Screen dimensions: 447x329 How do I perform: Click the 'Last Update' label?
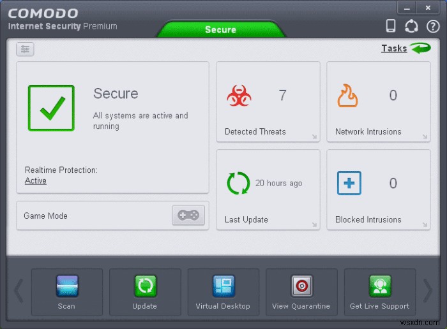pos(246,219)
